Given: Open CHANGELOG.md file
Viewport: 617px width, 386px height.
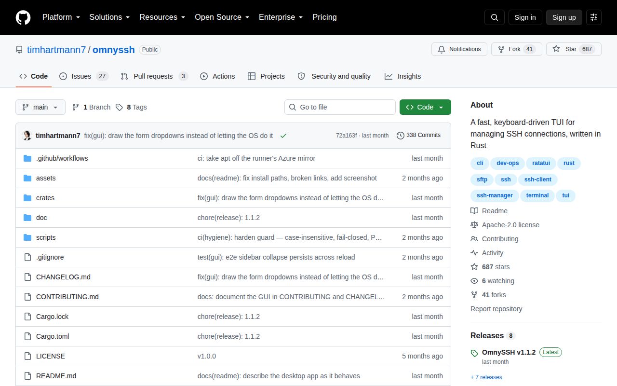Looking at the screenshot, I should [x=63, y=277].
